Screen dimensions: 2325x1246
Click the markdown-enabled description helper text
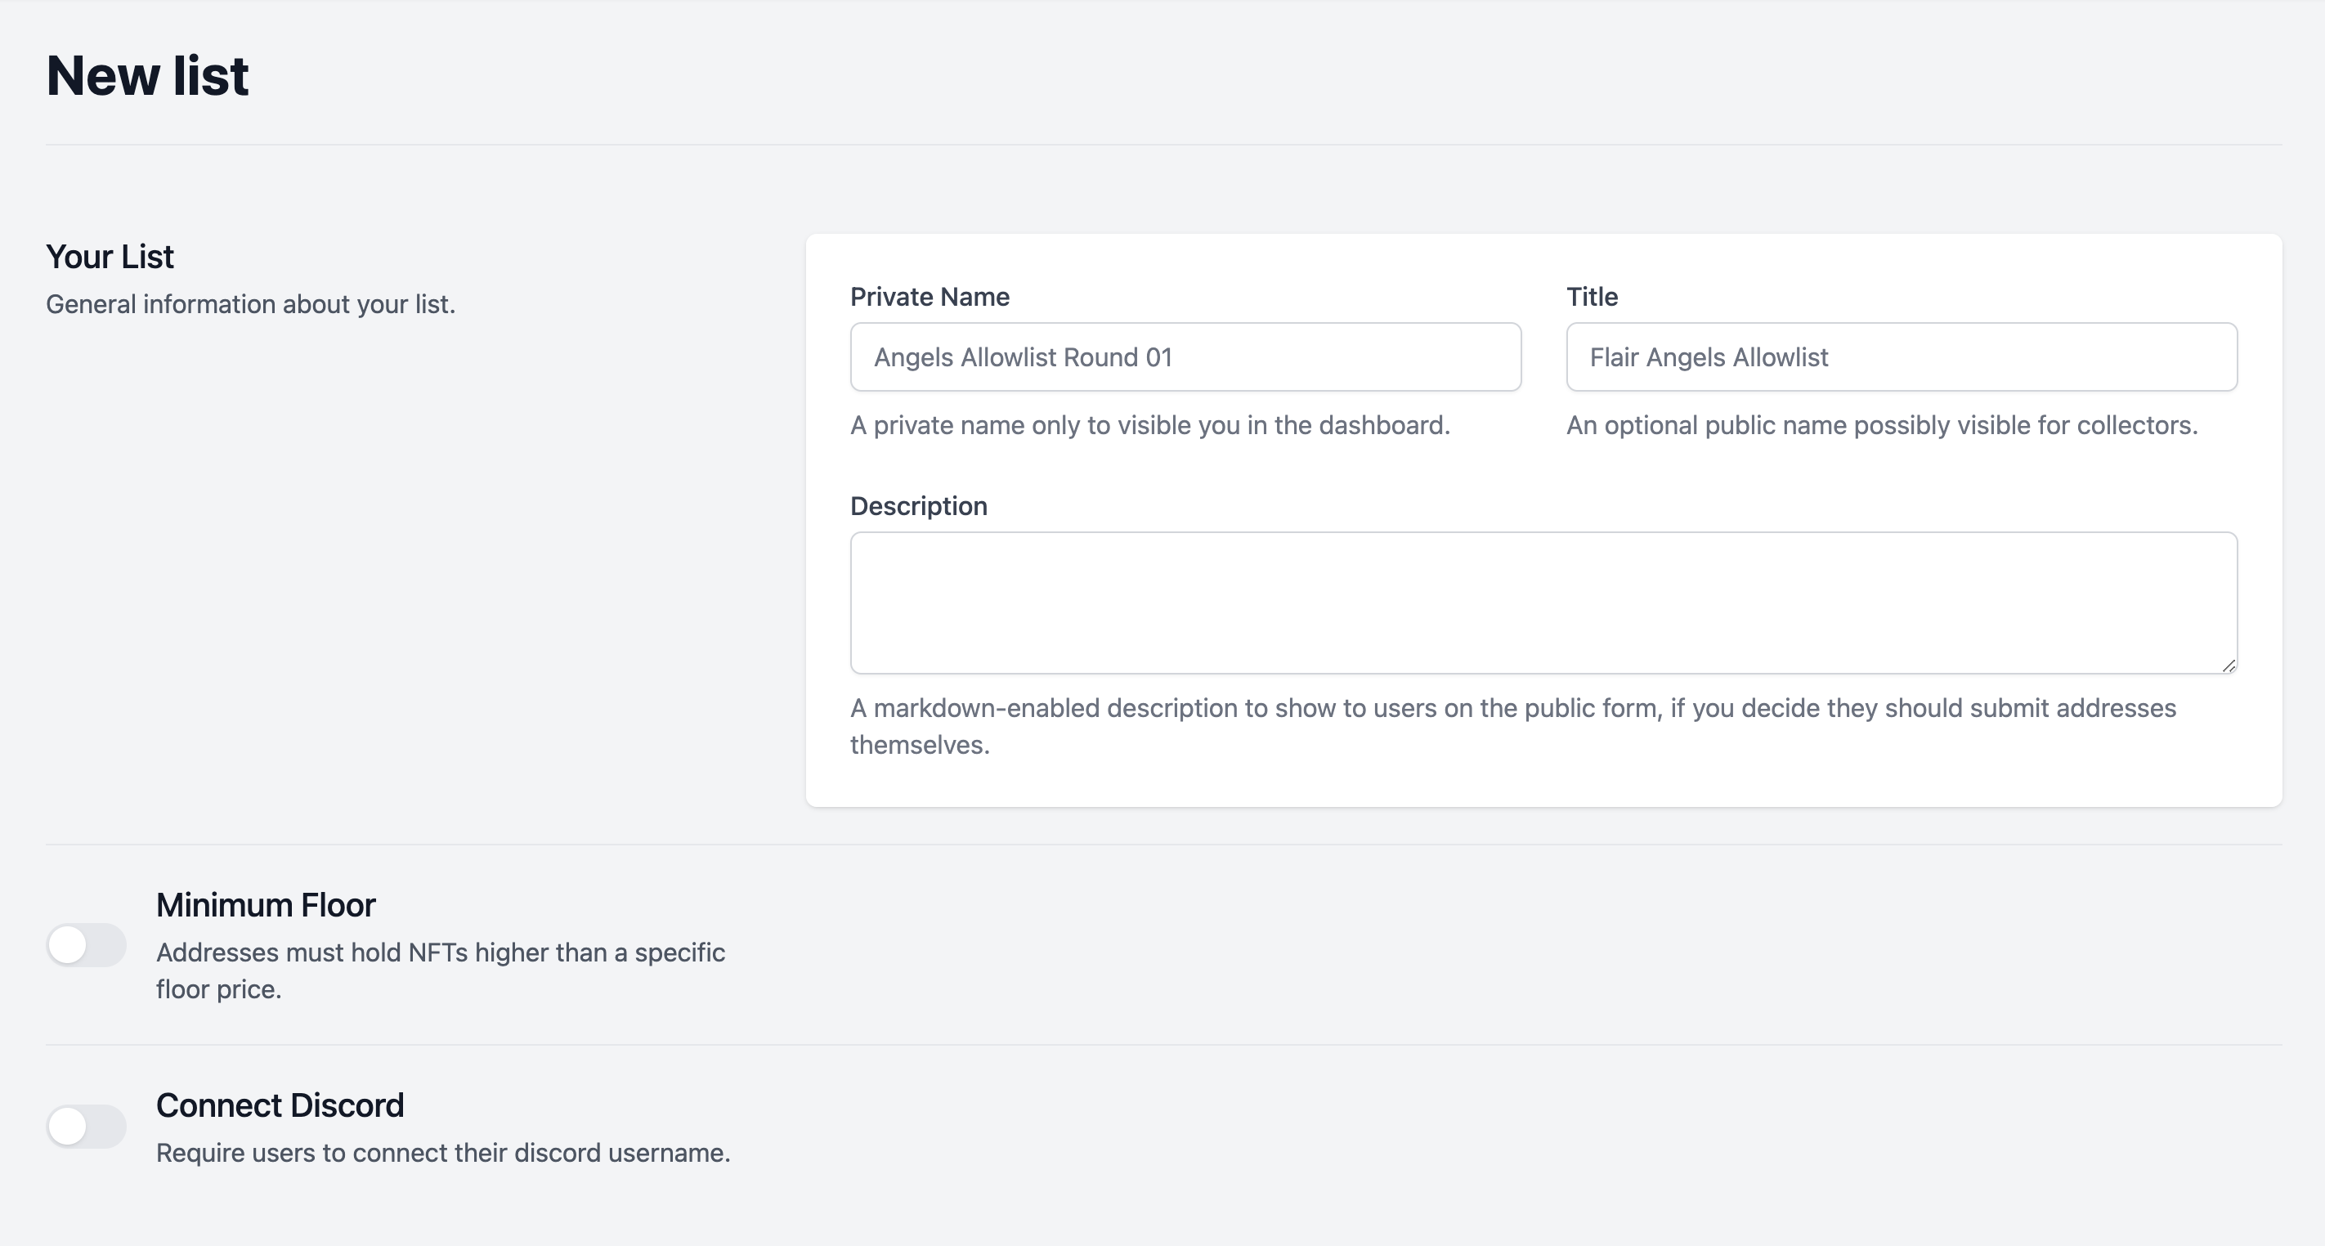pos(1513,726)
